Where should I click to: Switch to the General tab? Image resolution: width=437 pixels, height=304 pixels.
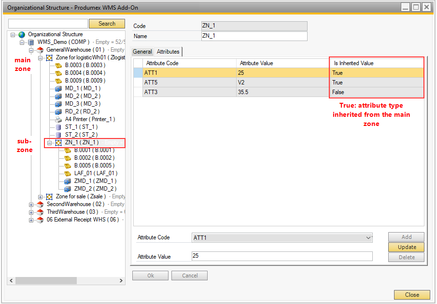[142, 52]
